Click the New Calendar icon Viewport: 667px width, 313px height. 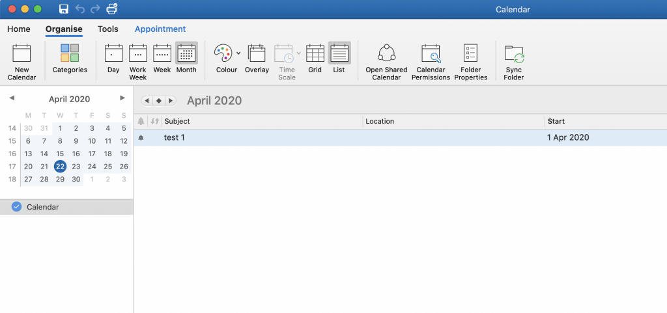tap(21, 53)
